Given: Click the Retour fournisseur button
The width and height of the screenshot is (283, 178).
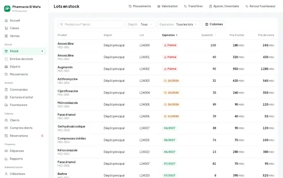Looking at the screenshot, I should coord(260,6).
